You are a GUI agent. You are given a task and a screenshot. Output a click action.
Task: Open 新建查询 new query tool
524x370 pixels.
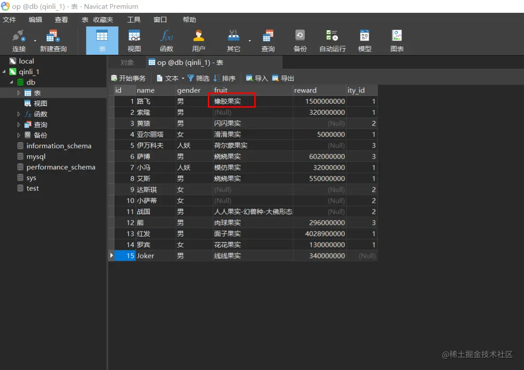53,41
